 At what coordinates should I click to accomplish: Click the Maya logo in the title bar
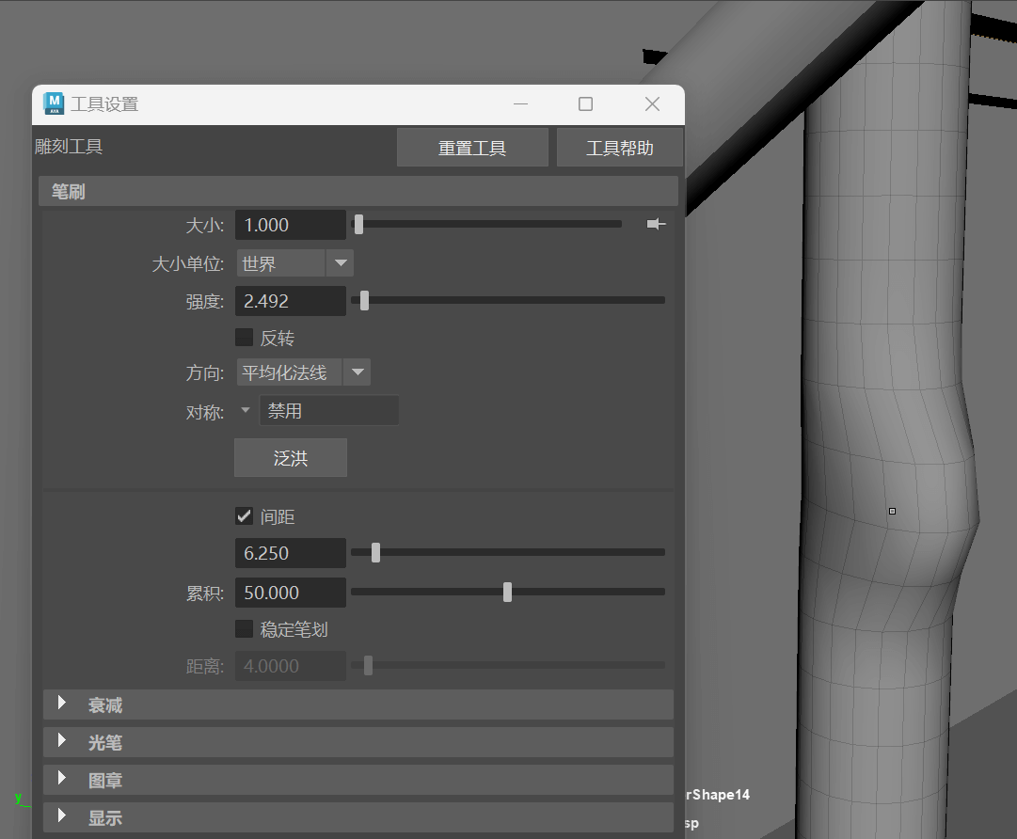click(x=54, y=103)
